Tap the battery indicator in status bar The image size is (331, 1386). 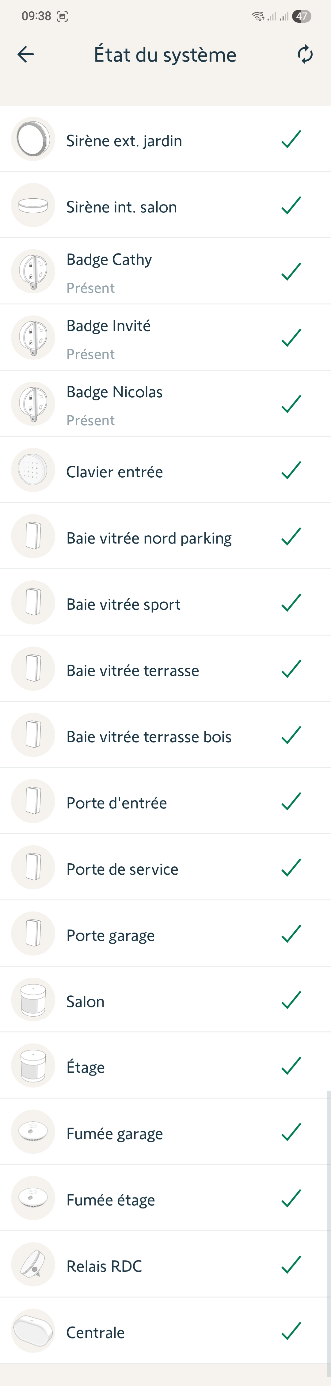[x=302, y=16]
